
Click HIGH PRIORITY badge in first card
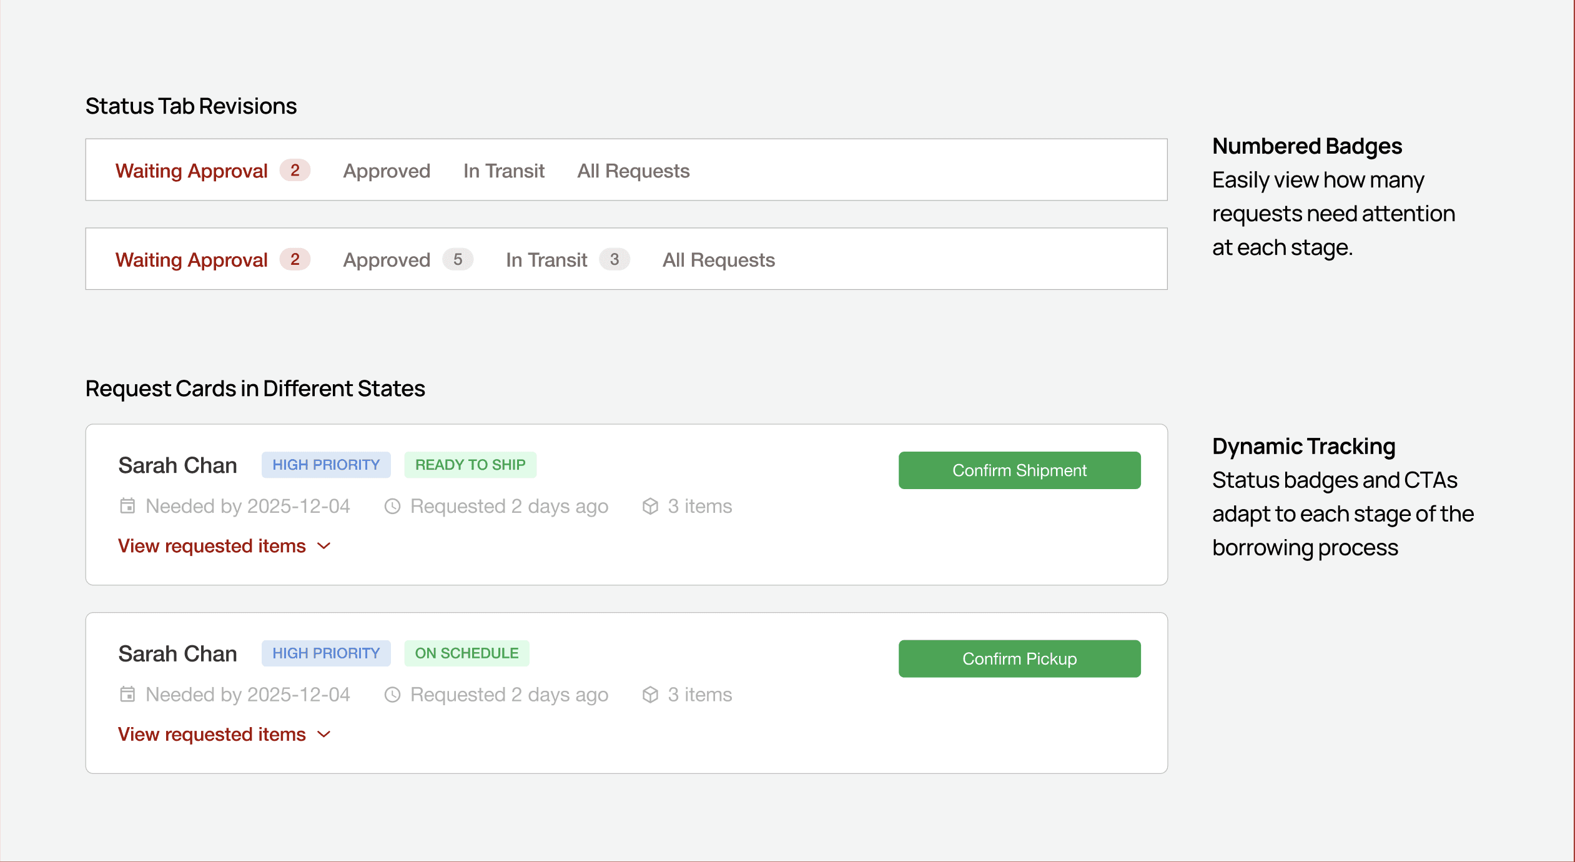(x=326, y=465)
